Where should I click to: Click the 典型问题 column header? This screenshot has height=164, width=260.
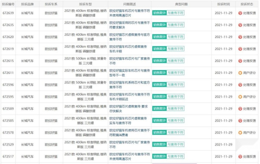(181, 4)
